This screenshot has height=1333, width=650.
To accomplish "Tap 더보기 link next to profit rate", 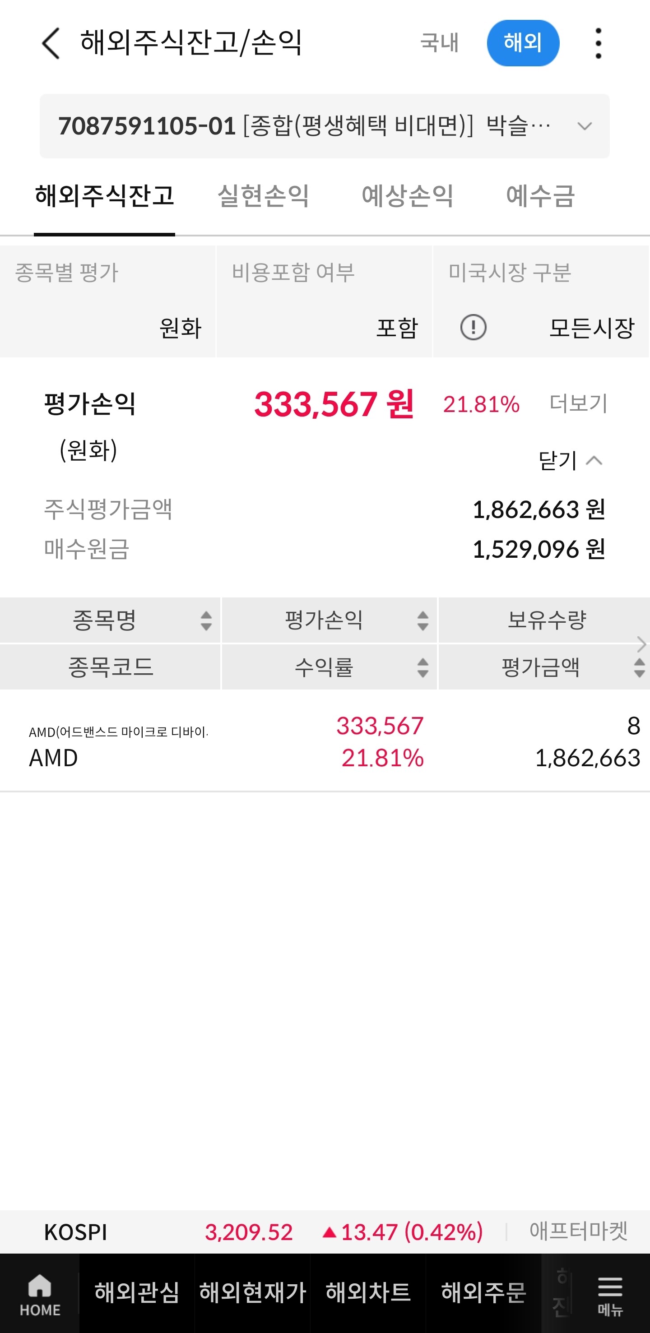I will tap(578, 403).
